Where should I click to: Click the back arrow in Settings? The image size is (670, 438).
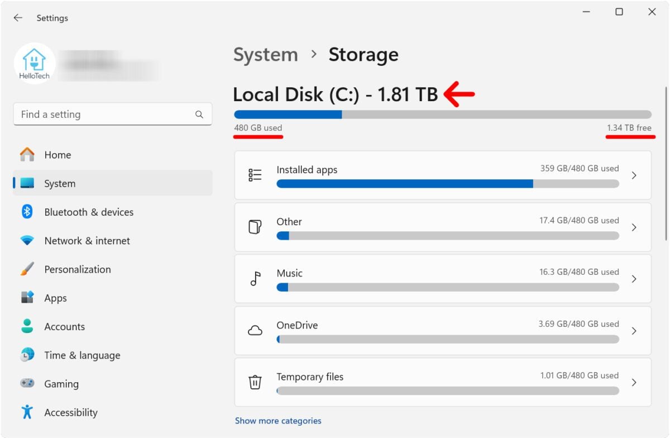(x=17, y=17)
